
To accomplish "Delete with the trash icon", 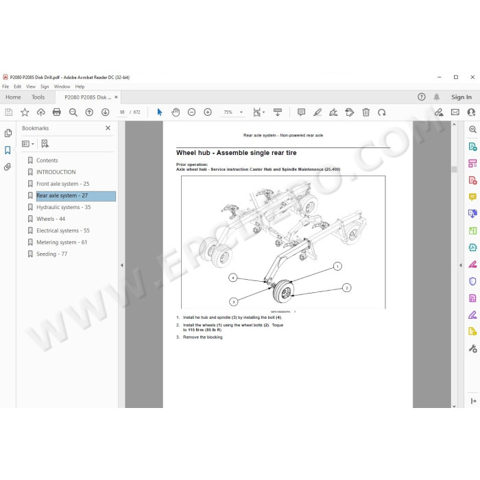I will [365, 112].
